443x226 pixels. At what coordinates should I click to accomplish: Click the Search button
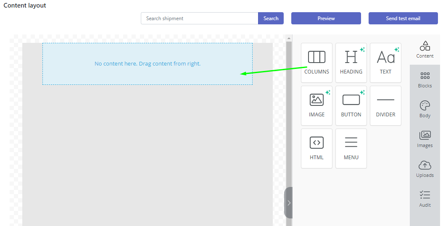coord(271,18)
